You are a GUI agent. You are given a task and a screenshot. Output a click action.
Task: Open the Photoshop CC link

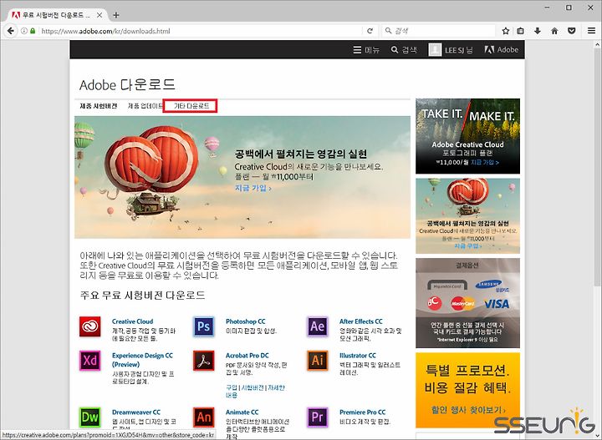pyautogui.click(x=245, y=321)
